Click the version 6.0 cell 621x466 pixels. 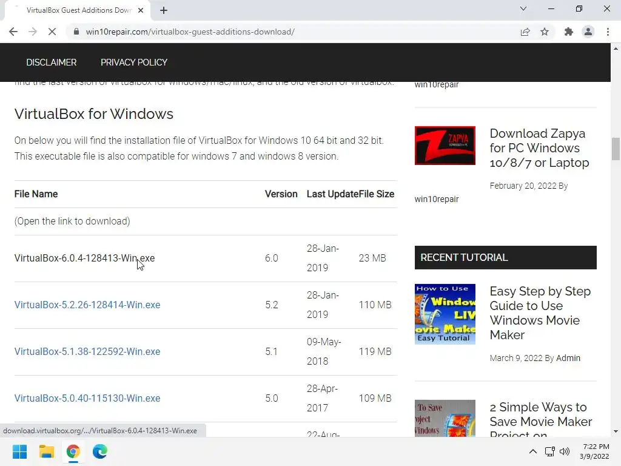pyautogui.click(x=272, y=258)
